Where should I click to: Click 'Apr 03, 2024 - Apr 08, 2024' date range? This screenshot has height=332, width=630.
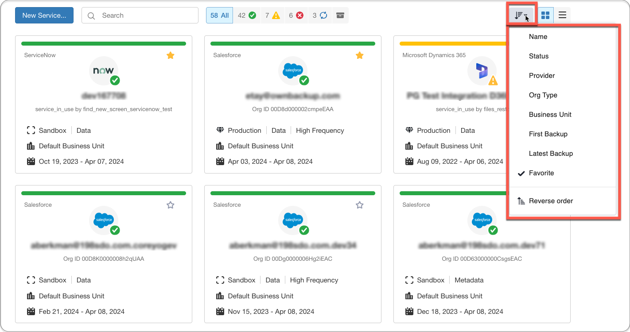click(270, 162)
